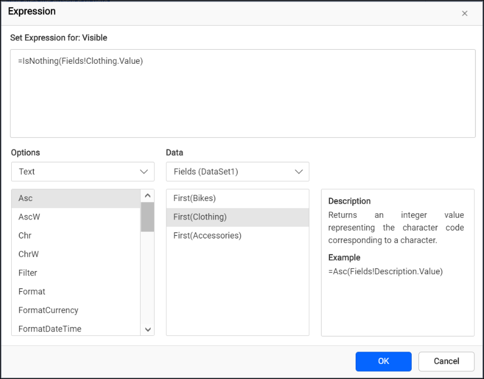Image resolution: width=484 pixels, height=379 pixels.
Task: Pick the FormatCurrency function
Action: point(67,310)
